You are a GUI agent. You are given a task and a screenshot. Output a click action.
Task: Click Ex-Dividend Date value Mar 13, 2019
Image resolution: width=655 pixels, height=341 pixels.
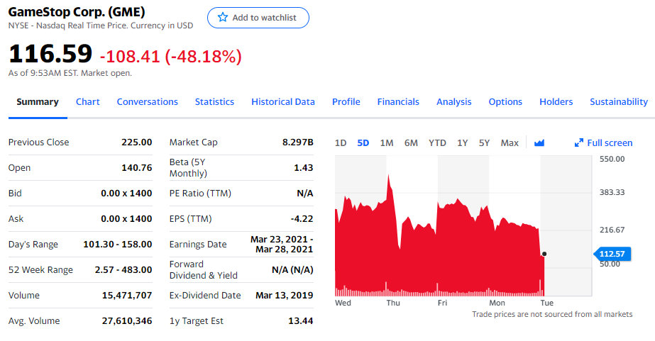coord(284,295)
